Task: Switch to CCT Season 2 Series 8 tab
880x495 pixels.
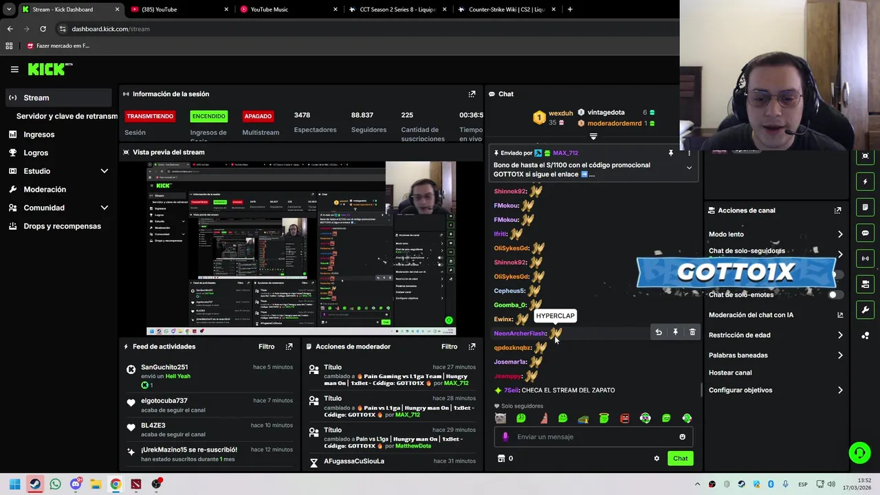Action: (397, 10)
